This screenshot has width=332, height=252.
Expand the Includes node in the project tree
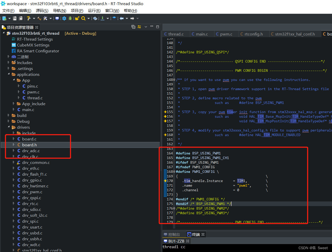pos(8,63)
